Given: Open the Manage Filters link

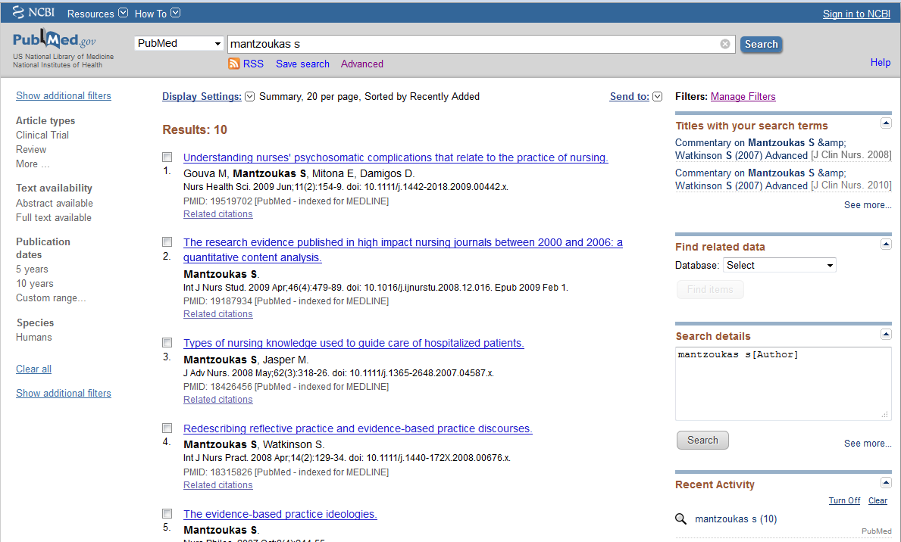Looking at the screenshot, I should [x=743, y=96].
